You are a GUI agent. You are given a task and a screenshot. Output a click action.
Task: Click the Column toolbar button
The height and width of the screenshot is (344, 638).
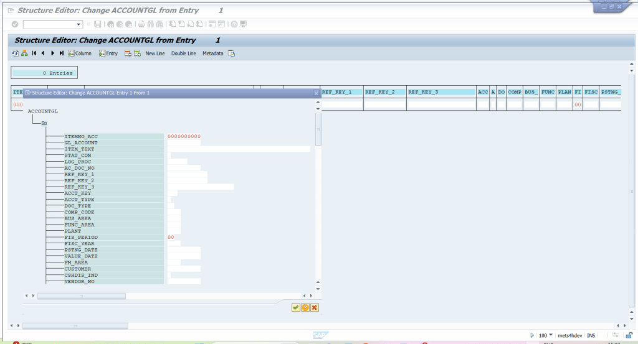point(80,53)
